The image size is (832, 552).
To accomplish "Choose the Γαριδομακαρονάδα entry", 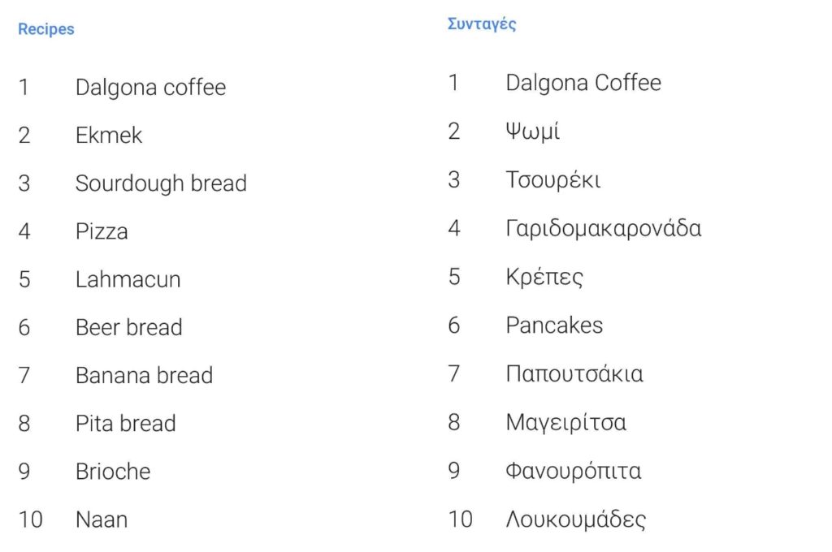I will [x=604, y=229].
